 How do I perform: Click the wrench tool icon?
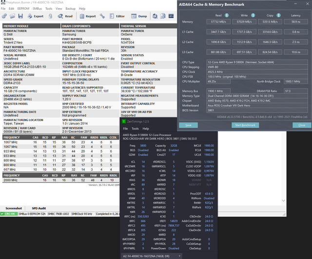[102, 16]
